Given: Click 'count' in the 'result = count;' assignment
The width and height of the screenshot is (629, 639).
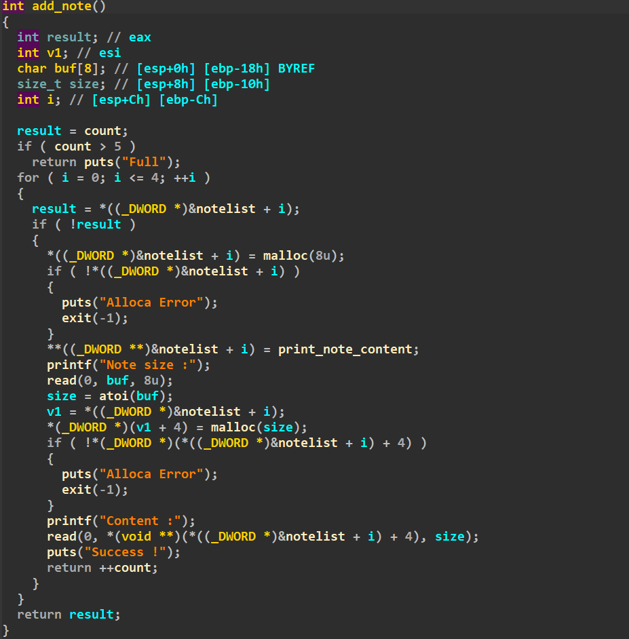Looking at the screenshot, I should (x=102, y=131).
